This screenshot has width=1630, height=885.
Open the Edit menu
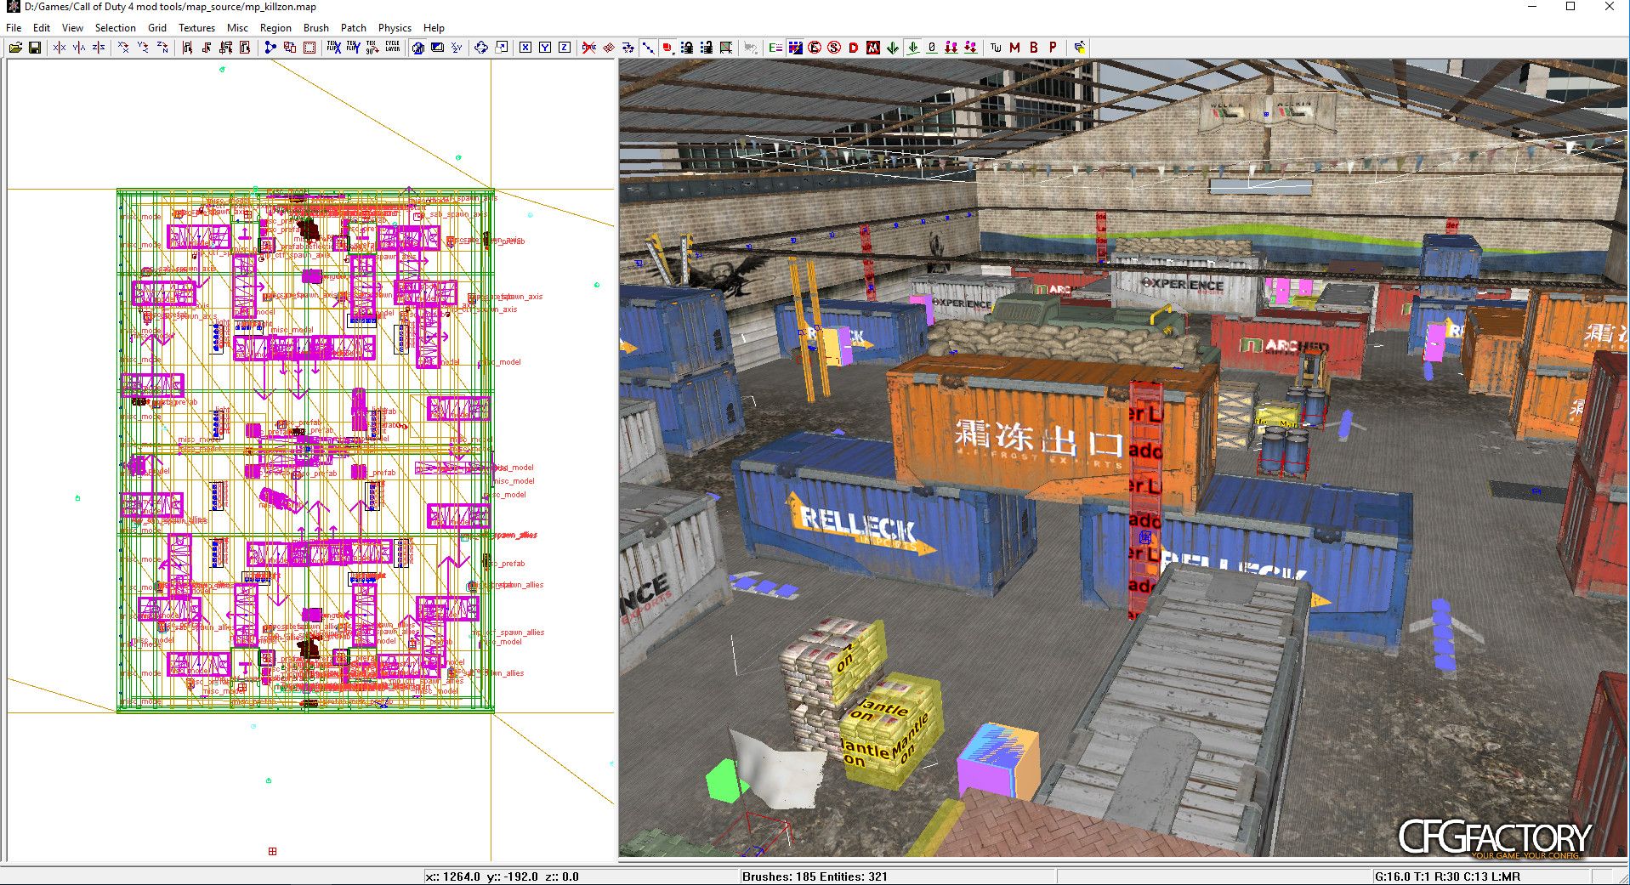[42, 27]
